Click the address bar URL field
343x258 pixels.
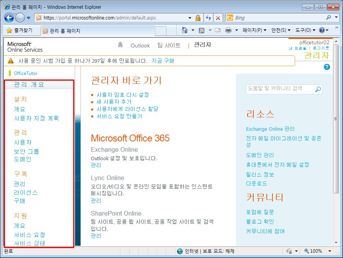coord(115,18)
